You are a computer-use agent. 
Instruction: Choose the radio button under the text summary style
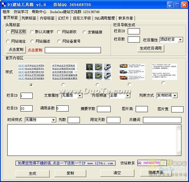[x=163, y=83]
